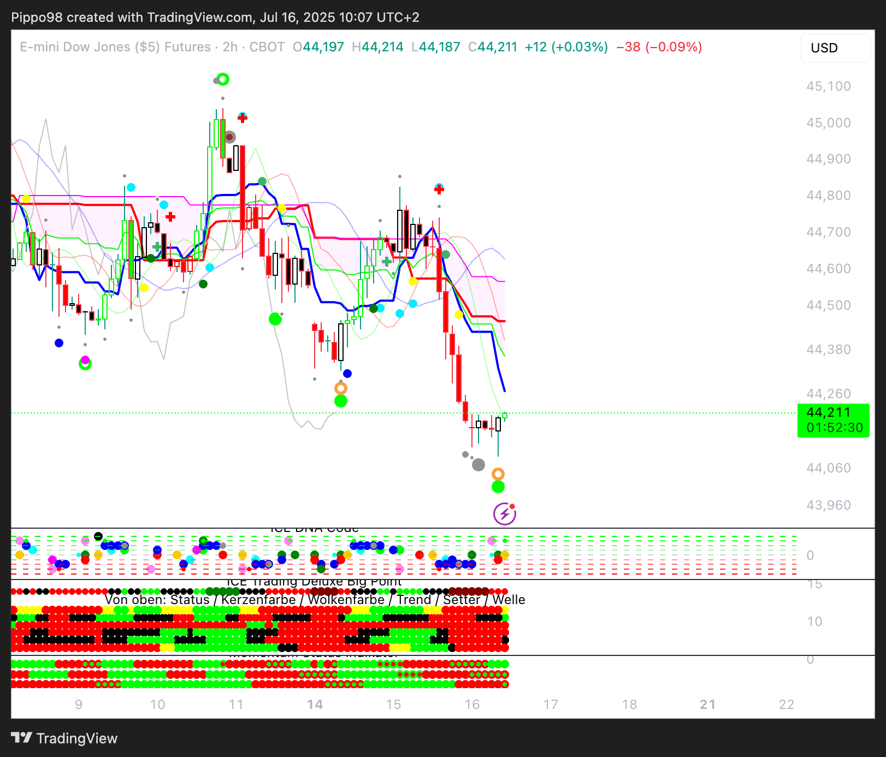Select the dark gray dot with red center
This screenshot has width=886, height=757.
tap(230, 137)
